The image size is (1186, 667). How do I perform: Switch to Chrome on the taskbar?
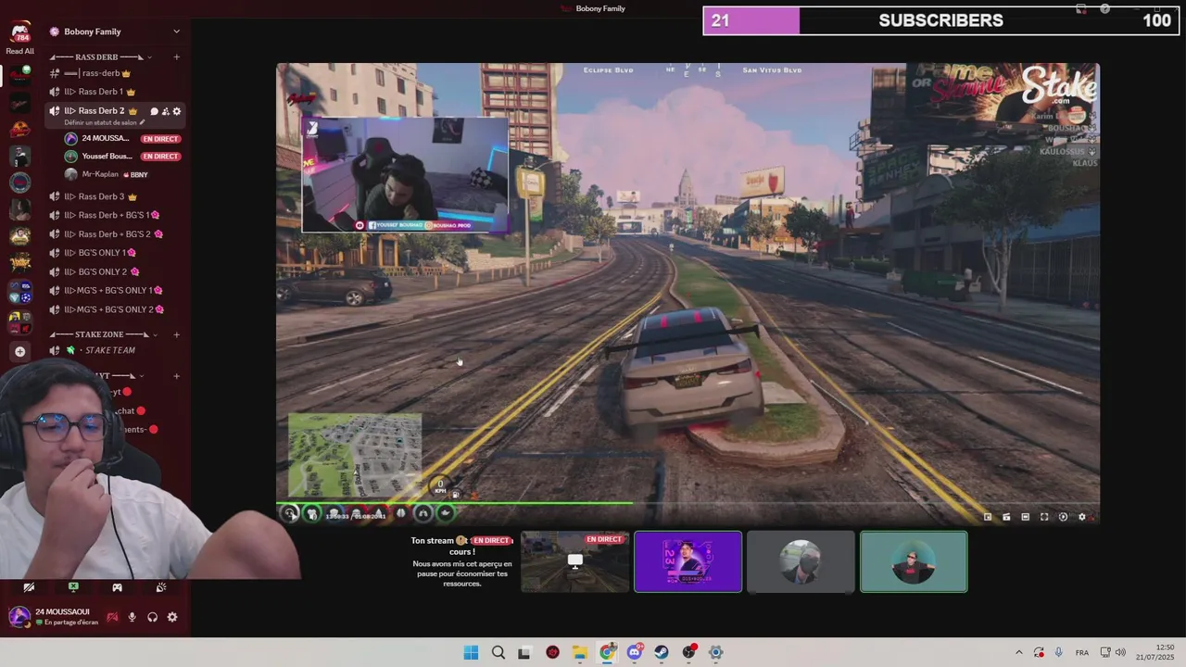[x=607, y=652]
